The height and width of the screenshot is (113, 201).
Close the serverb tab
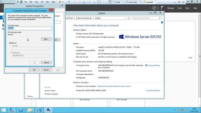155,2
